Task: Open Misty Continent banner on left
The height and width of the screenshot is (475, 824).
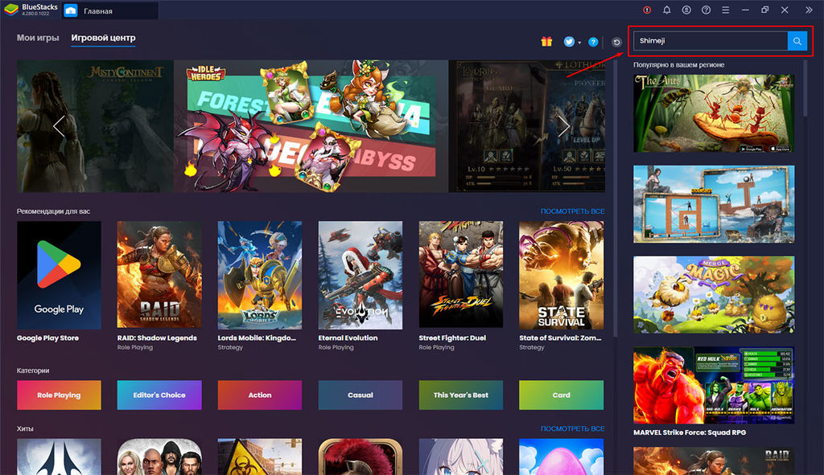Action: point(95,126)
